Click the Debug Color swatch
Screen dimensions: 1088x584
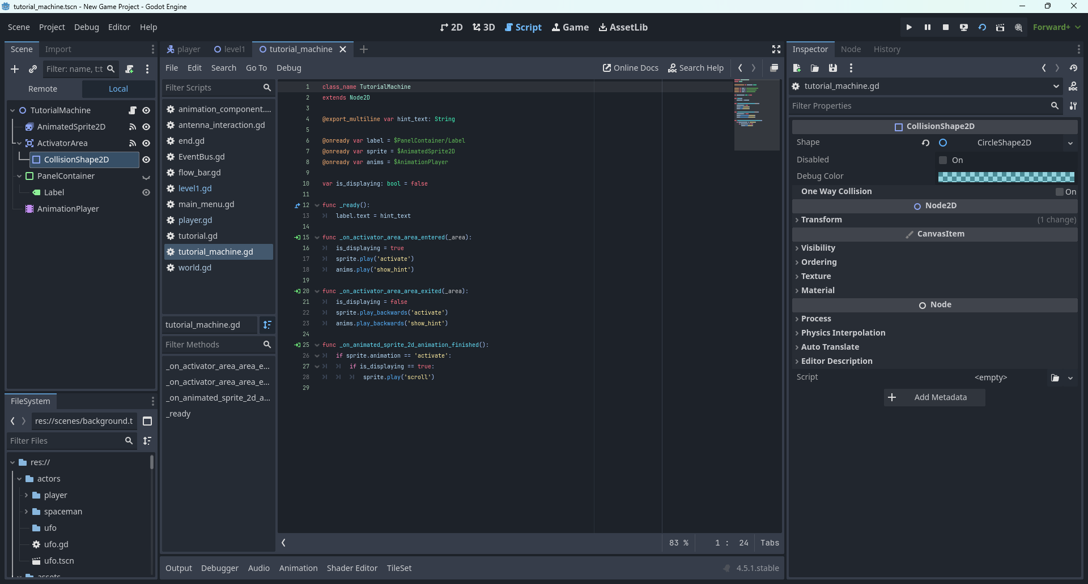(1006, 177)
